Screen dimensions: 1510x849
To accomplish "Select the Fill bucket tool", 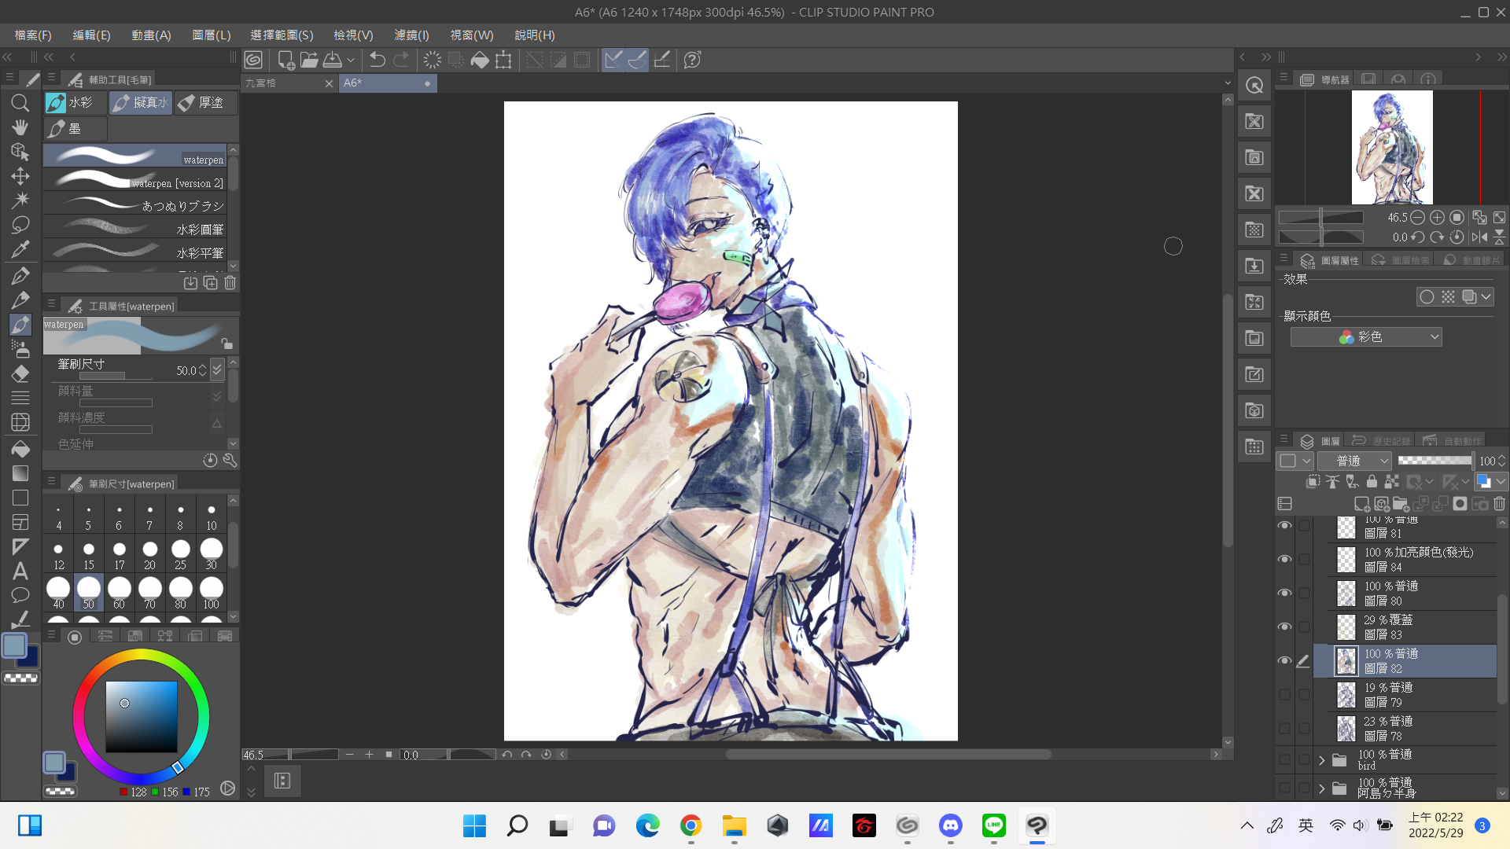I will click(20, 450).
